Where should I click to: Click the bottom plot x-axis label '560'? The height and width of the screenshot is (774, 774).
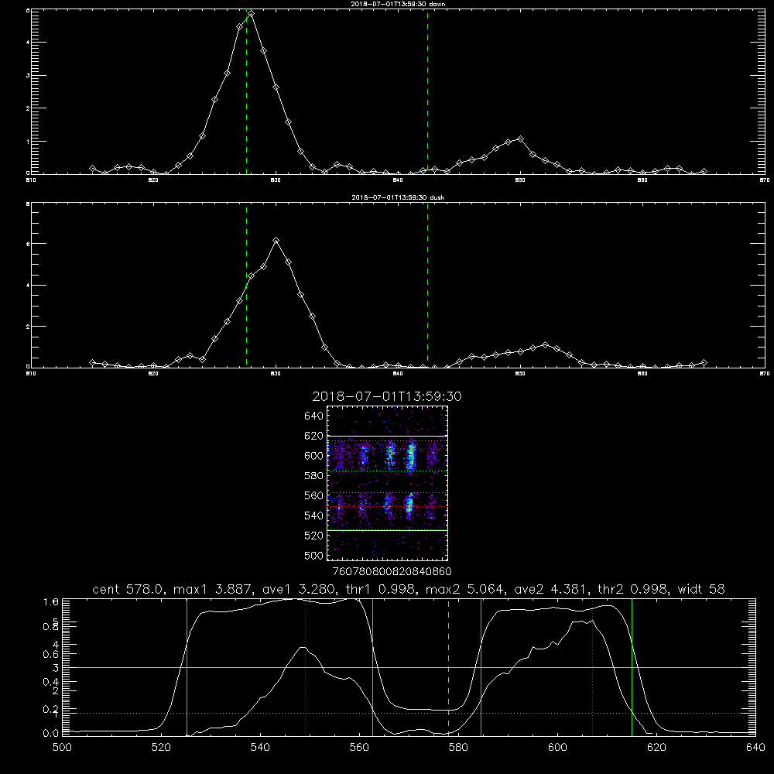pyautogui.click(x=359, y=748)
